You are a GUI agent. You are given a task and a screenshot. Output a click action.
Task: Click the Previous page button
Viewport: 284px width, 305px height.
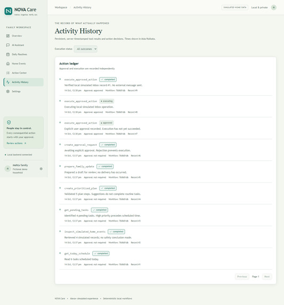[242, 277]
